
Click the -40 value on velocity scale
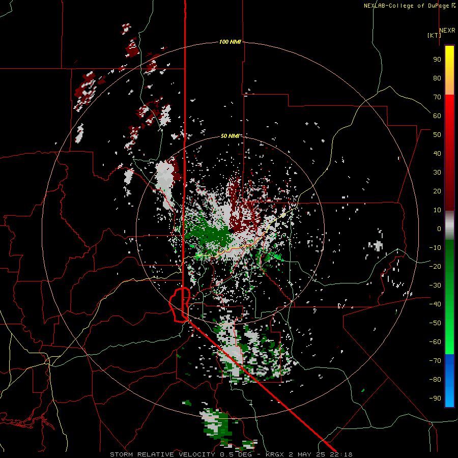point(435,304)
